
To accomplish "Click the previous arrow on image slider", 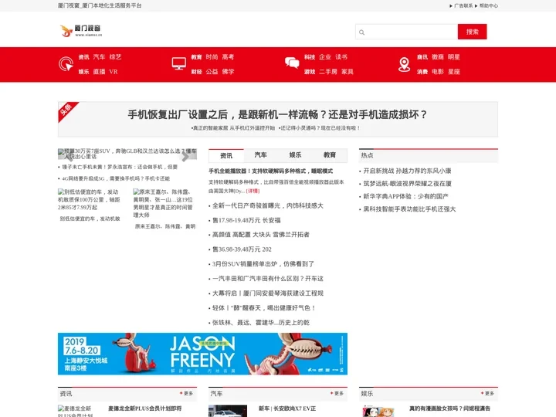I will (x=69, y=156).
